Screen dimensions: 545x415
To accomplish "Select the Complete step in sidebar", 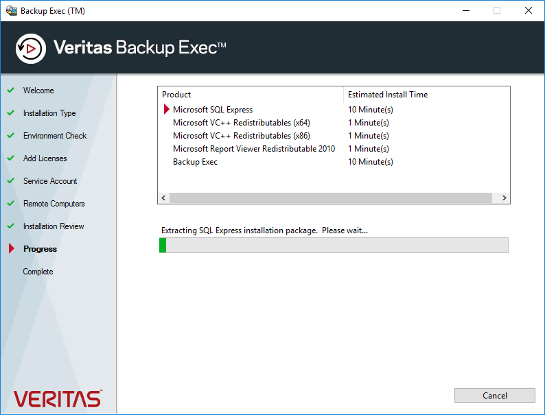I will tap(38, 272).
